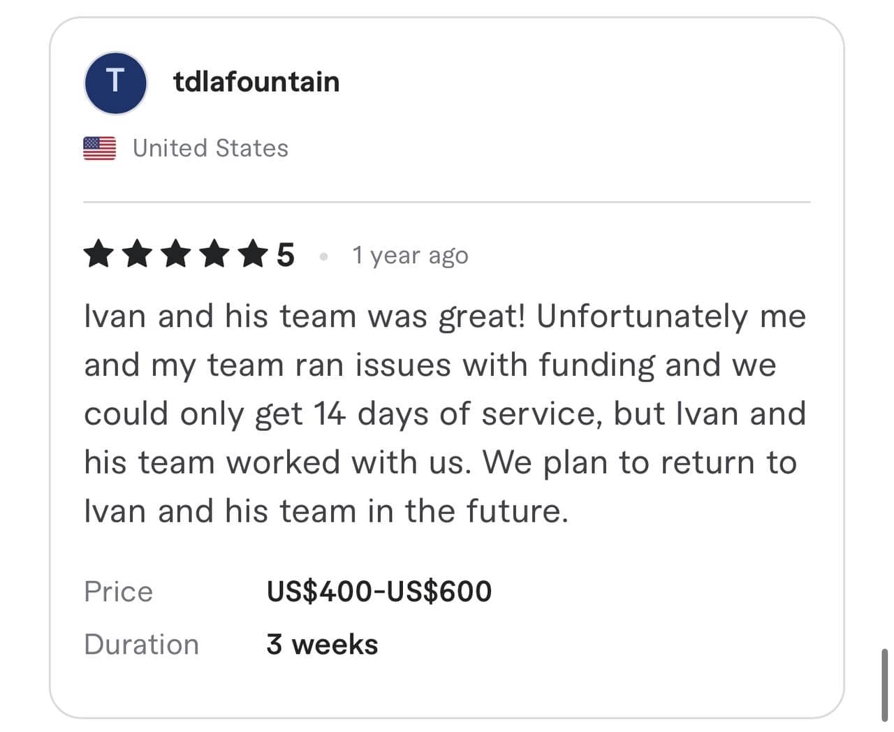Click the '1 year ago' timestamp
The image size is (894, 732).
point(410,255)
